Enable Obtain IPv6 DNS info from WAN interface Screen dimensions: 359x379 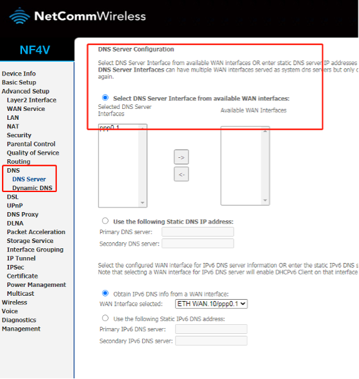(x=105, y=293)
